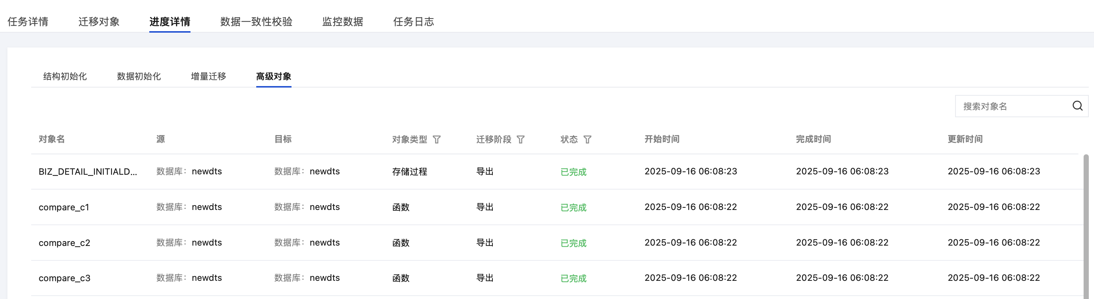
Task: Select the 增量迁移 sub-tab
Action: (209, 76)
